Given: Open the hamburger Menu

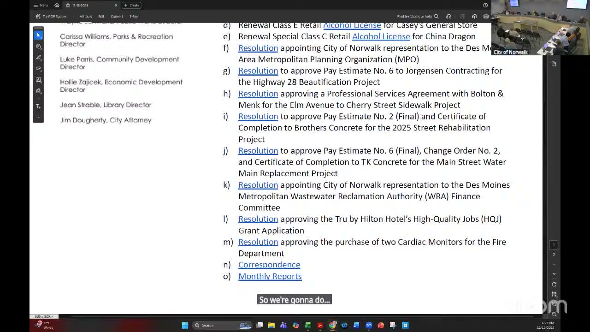Looking at the screenshot, I should click(41, 6).
